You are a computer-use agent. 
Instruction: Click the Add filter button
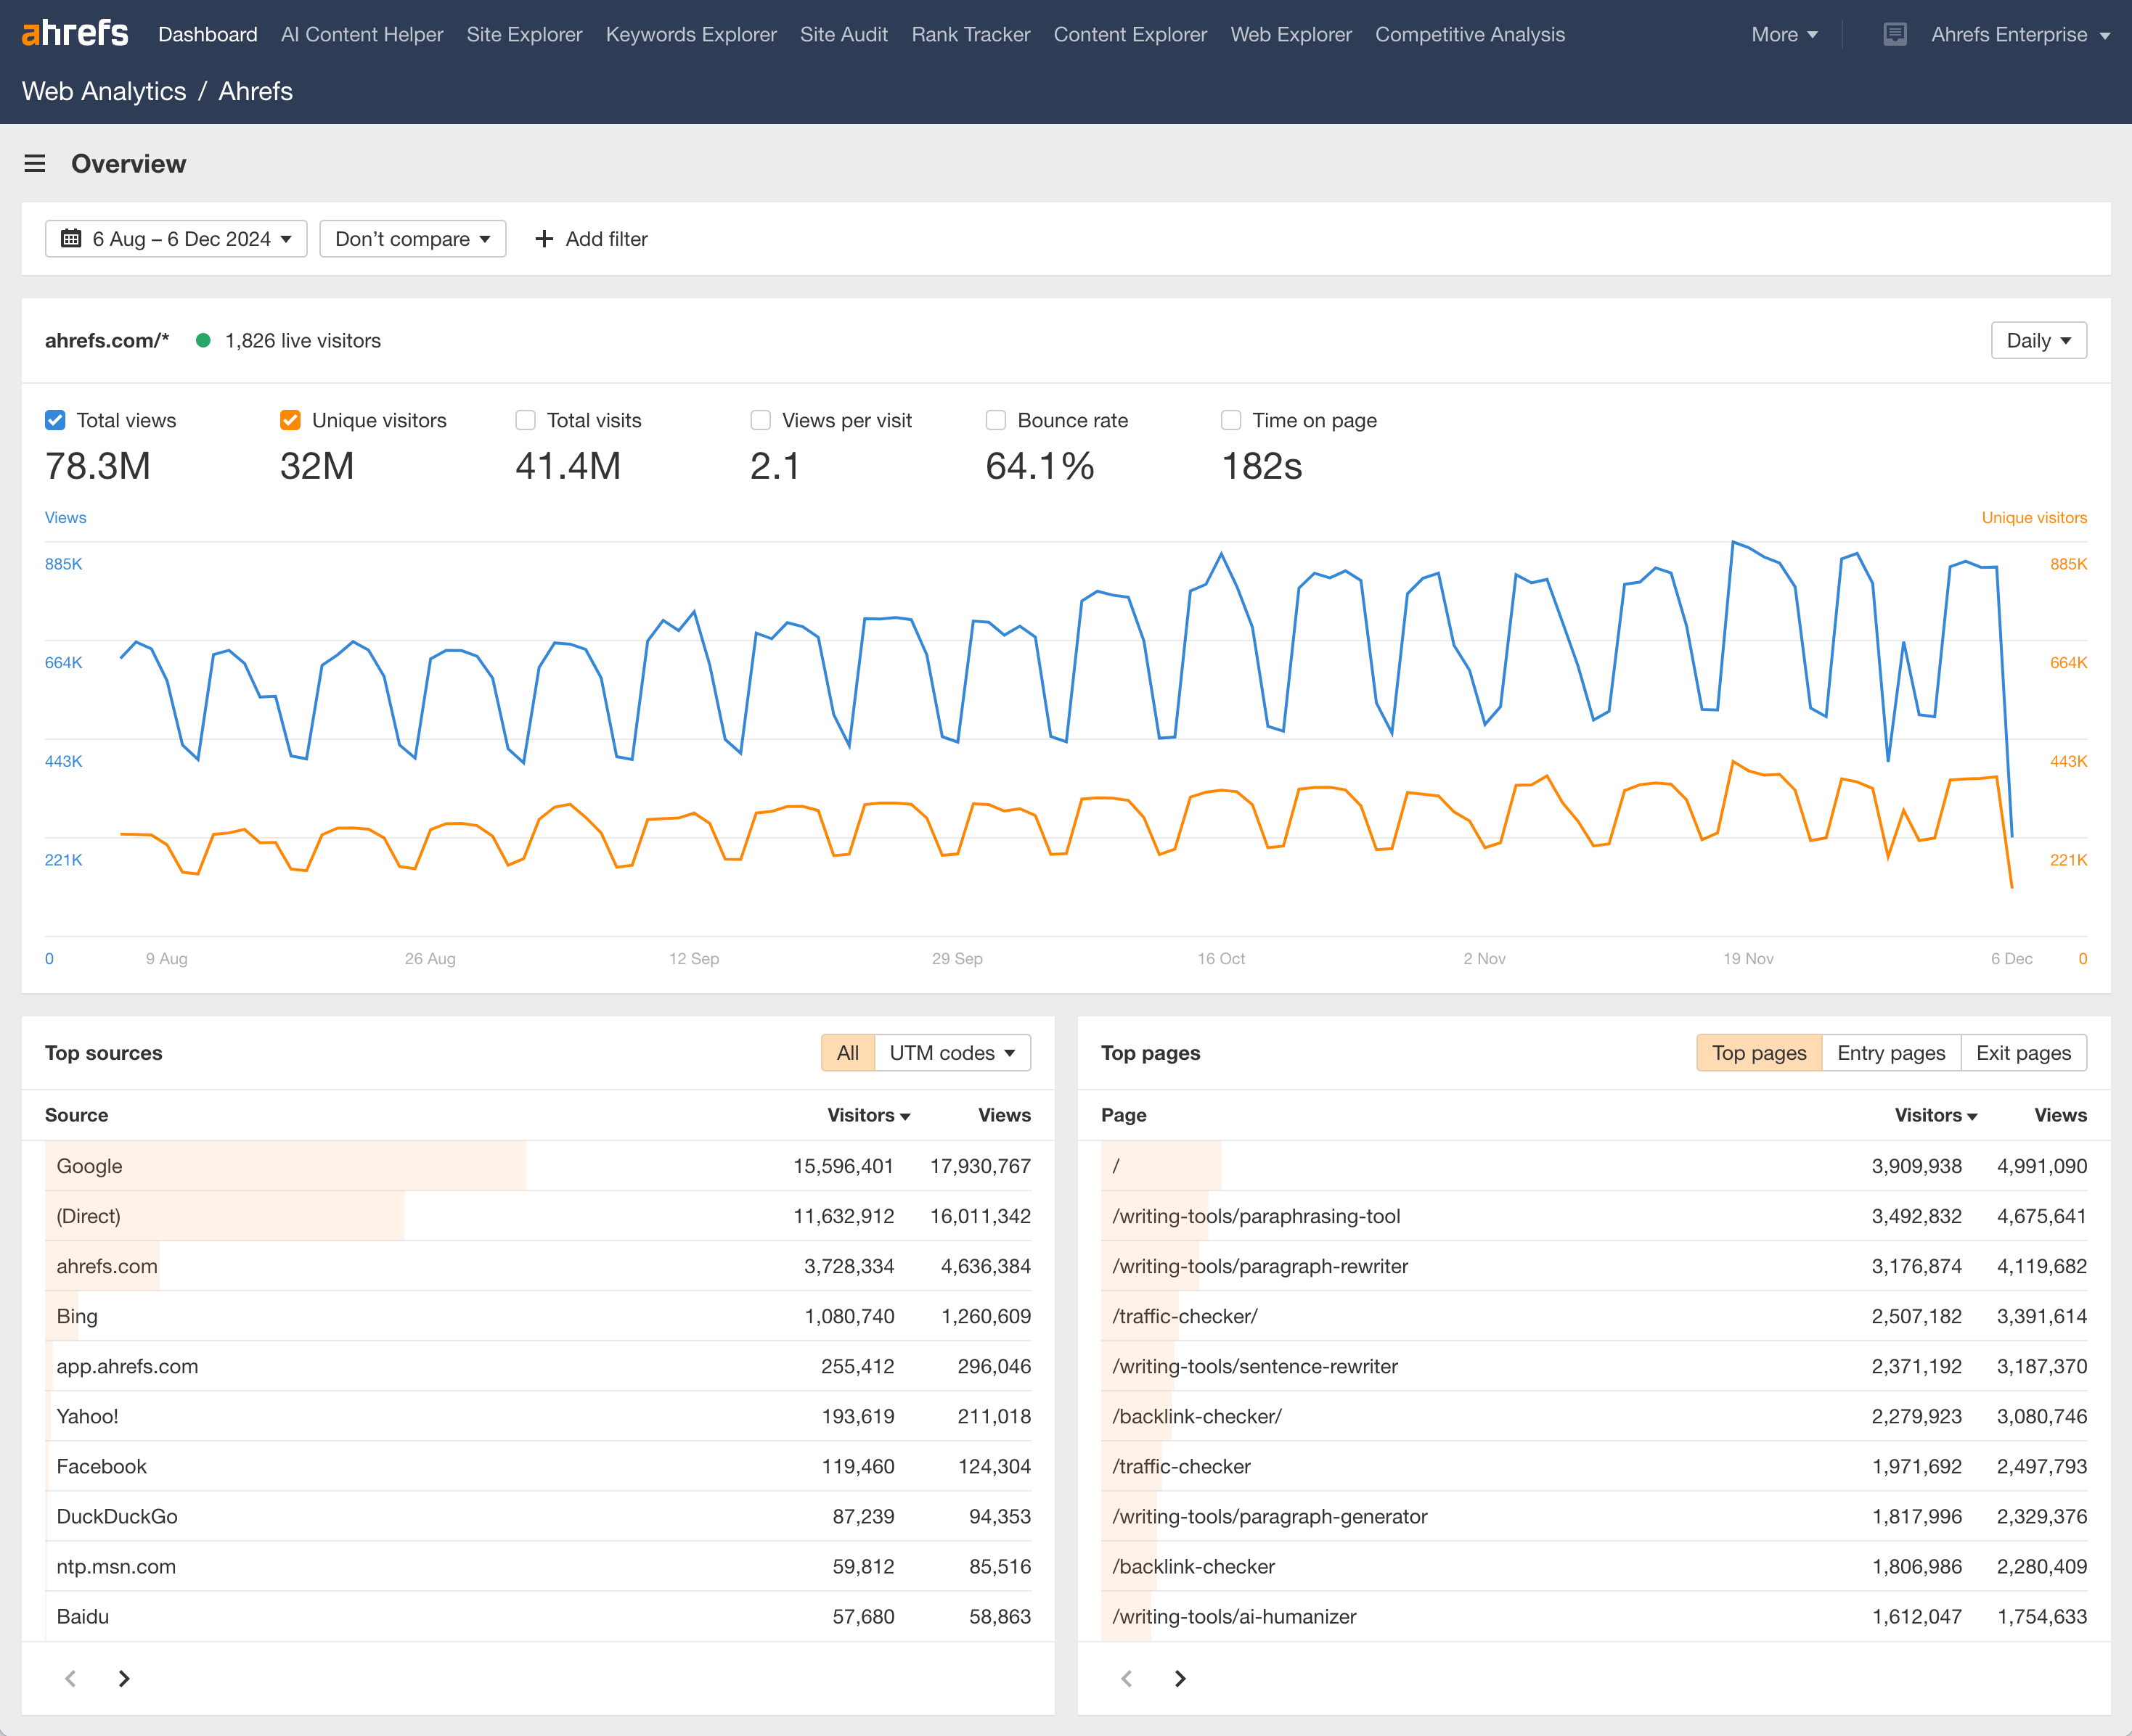pyautogui.click(x=592, y=239)
